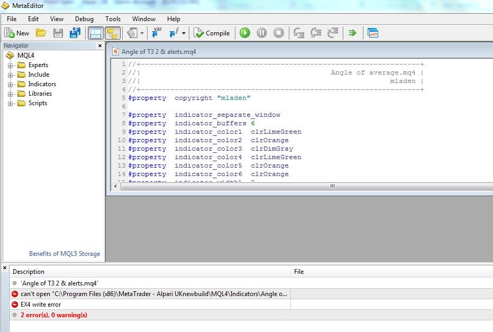493x332 pixels.
Task: Select the 'EX4 write error' row
Action: tap(251, 305)
